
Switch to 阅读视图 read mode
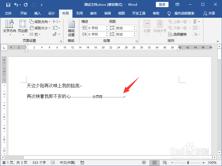[x=144, y=162]
